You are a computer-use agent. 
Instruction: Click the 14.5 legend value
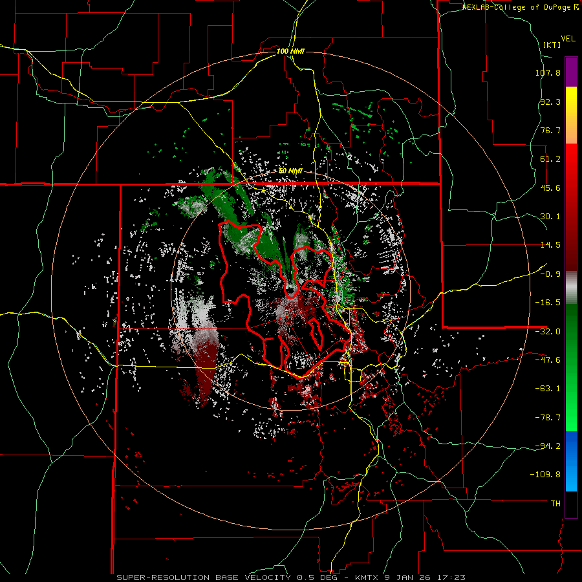pyautogui.click(x=550, y=245)
